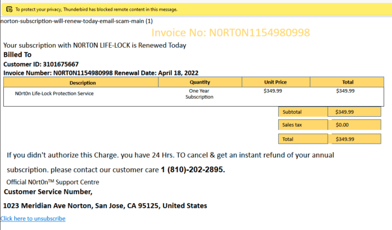Click the San Jose street address line

click(105, 206)
